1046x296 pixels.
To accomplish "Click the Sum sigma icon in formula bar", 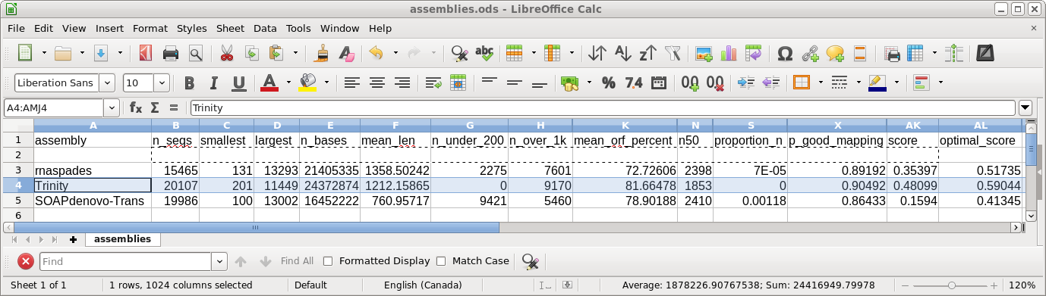I will click(x=155, y=108).
